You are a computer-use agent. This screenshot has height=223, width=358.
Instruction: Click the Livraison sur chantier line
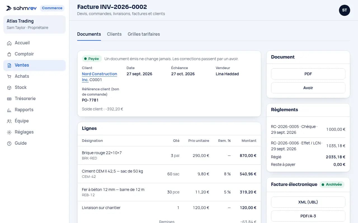(x=169, y=208)
